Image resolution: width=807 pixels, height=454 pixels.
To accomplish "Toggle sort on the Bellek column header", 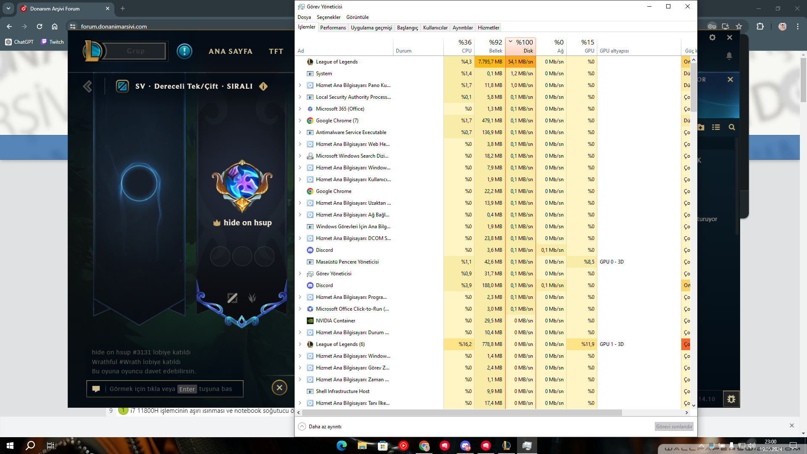I will (x=490, y=46).
